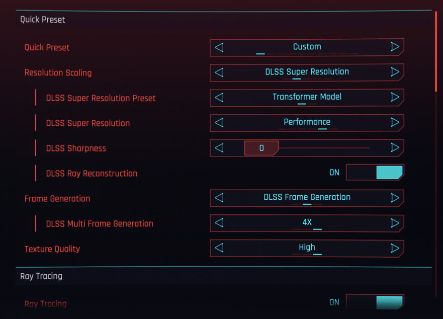443x319 pixels.
Task: Click left arrow beside Texture Quality High
Action: point(219,248)
